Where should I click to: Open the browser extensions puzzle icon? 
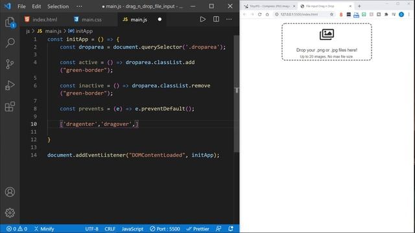coord(386,14)
